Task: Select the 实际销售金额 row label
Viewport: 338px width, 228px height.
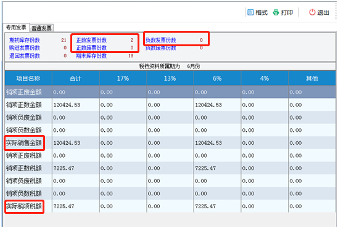Action: 24,143
